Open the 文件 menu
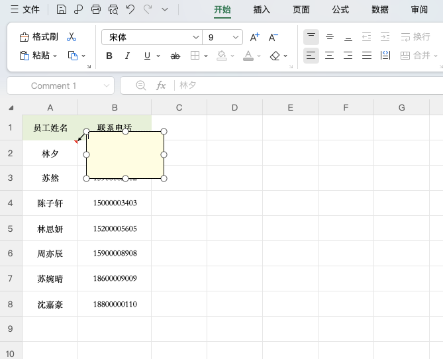 [x=25, y=10]
